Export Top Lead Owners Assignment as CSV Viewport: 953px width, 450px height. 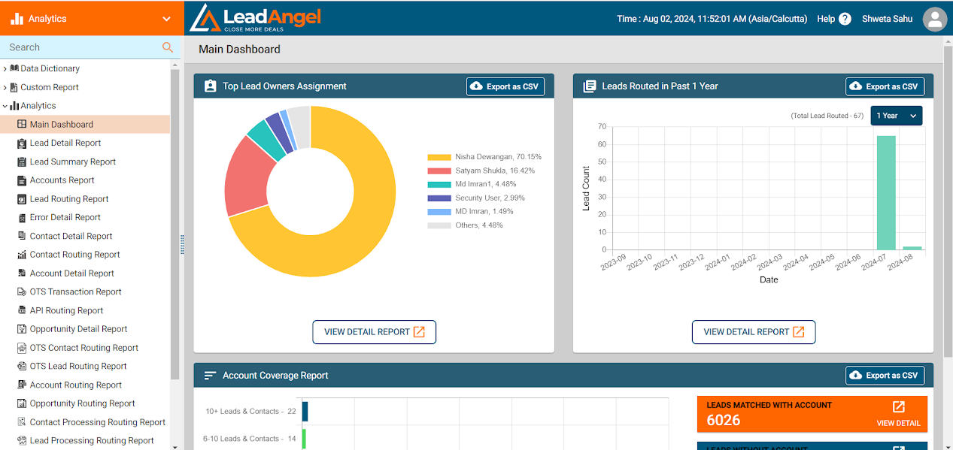pyautogui.click(x=505, y=86)
